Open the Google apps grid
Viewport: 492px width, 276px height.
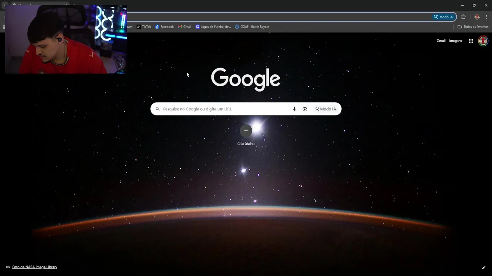click(471, 41)
